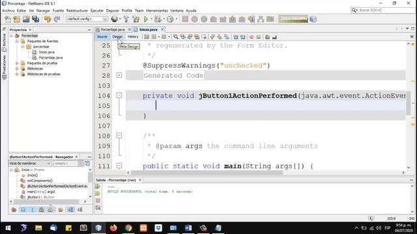
Task: Click the green Run Project icon
Action: 146,19
